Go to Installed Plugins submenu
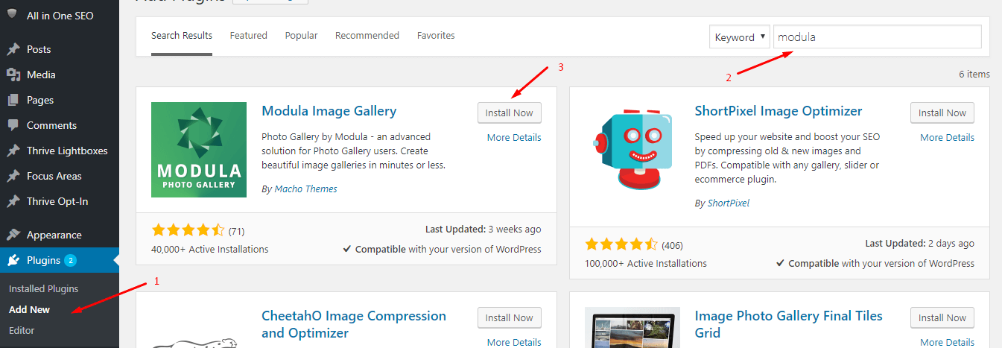1002x348 pixels. pyautogui.click(x=43, y=288)
